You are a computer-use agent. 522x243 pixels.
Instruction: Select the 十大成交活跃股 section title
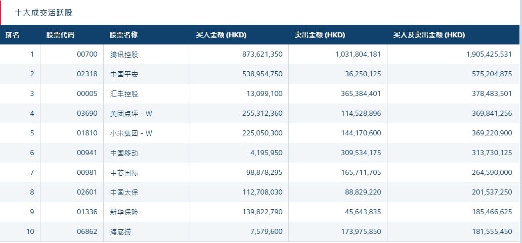click(x=43, y=13)
